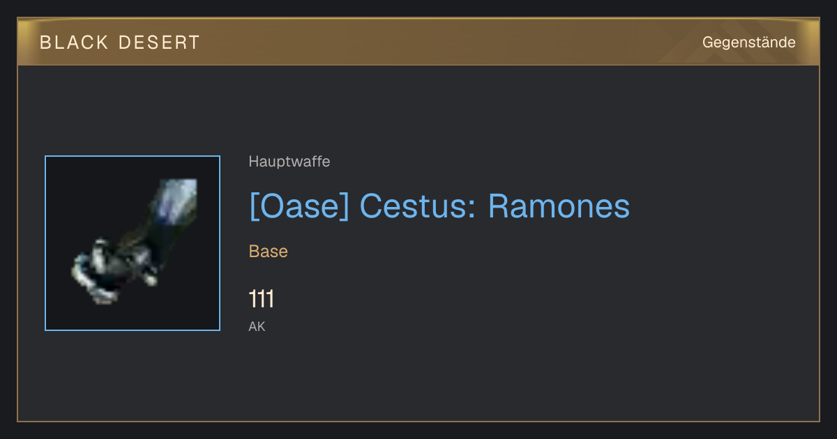The image size is (837, 439).
Task: Click the BLACK DESERT logo text
Action: click(x=120, y=43)
